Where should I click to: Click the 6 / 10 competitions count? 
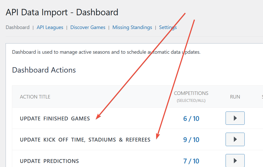click(191, 118)
